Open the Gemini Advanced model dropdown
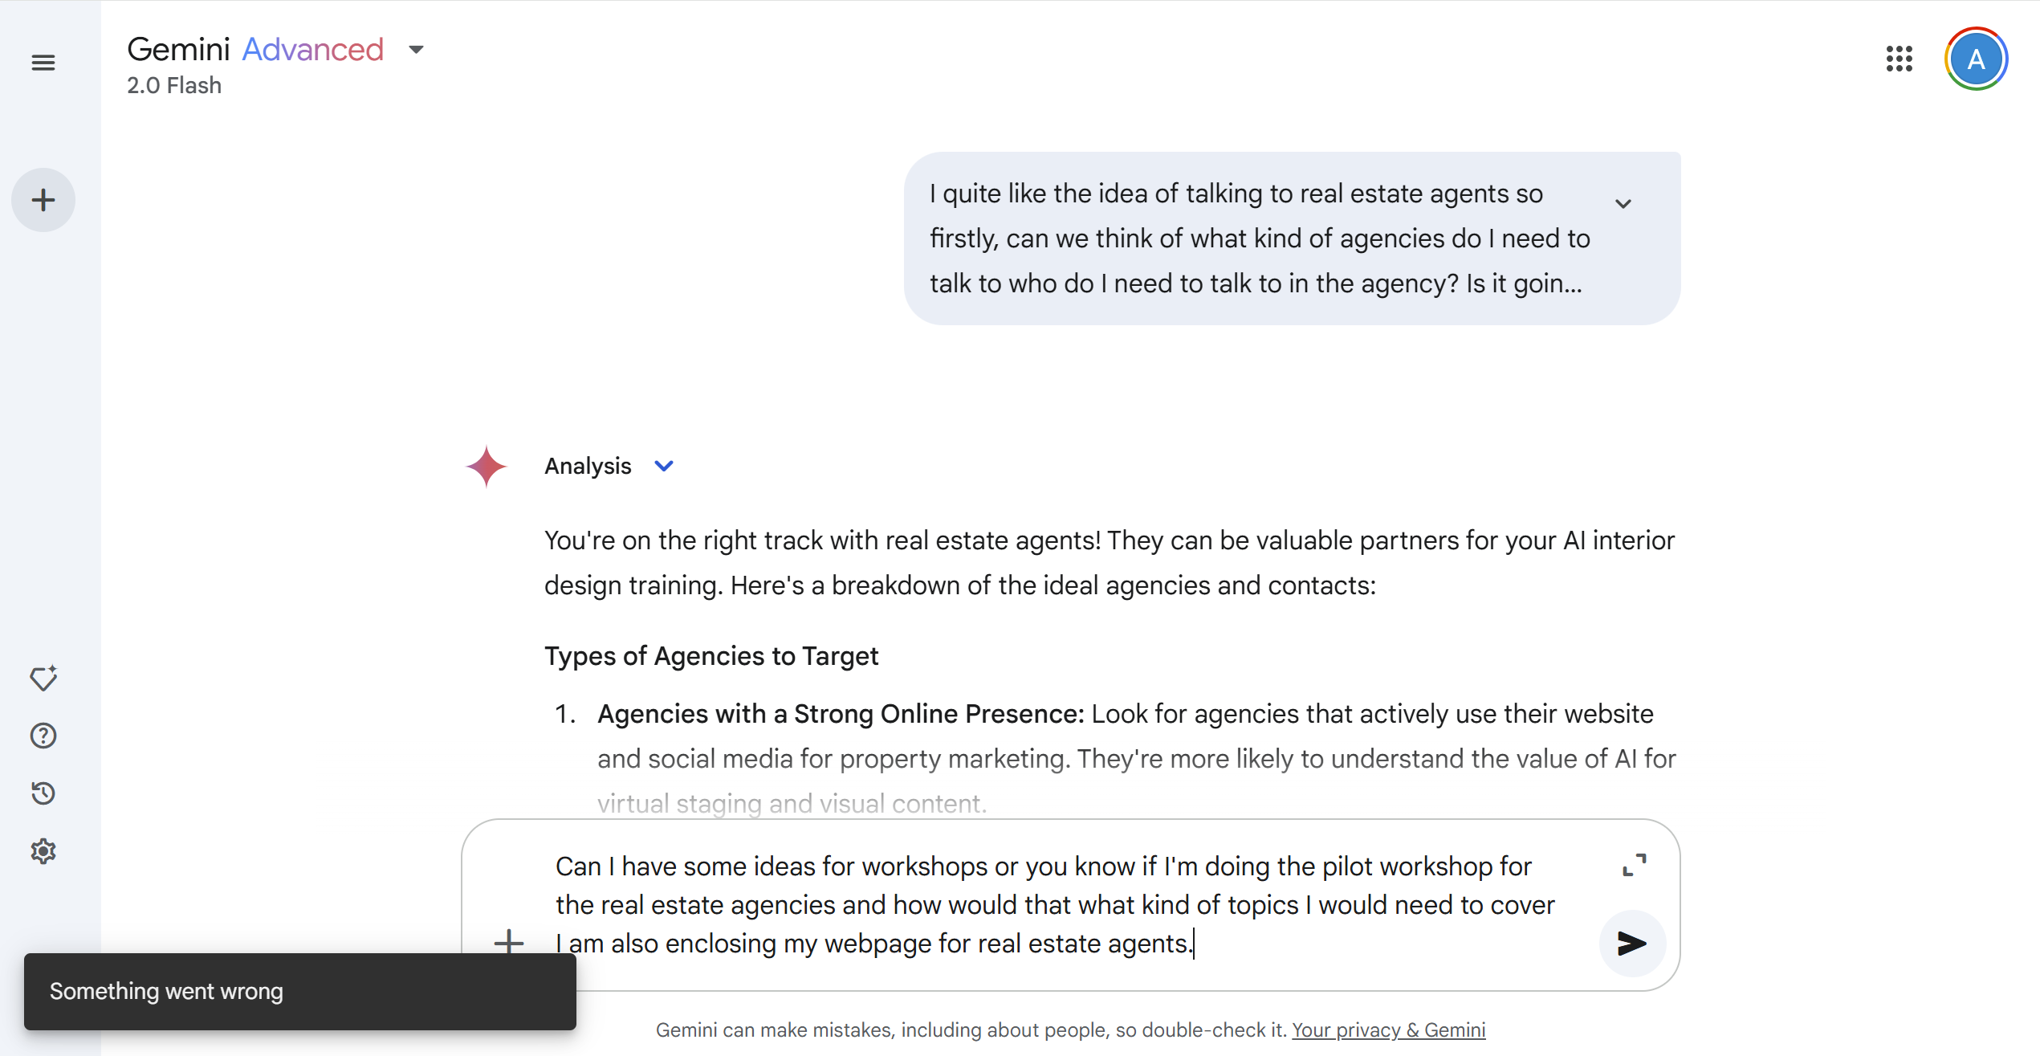 (416, 50)
